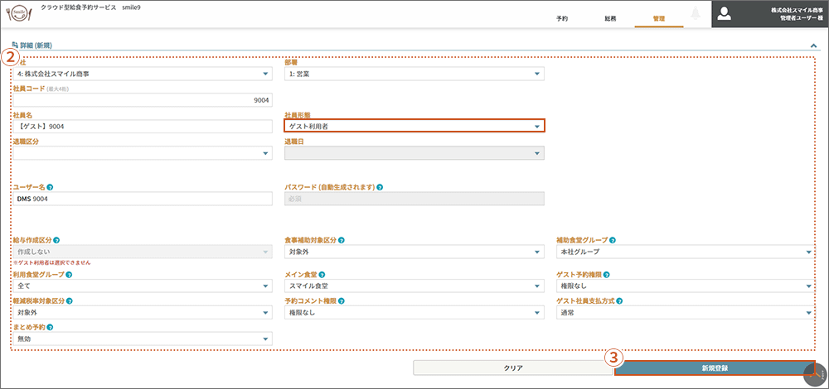Click the ユーザー名 field DMS 9004
The width and height of the screenshot is (829, 389).
(x=143, y=199)
